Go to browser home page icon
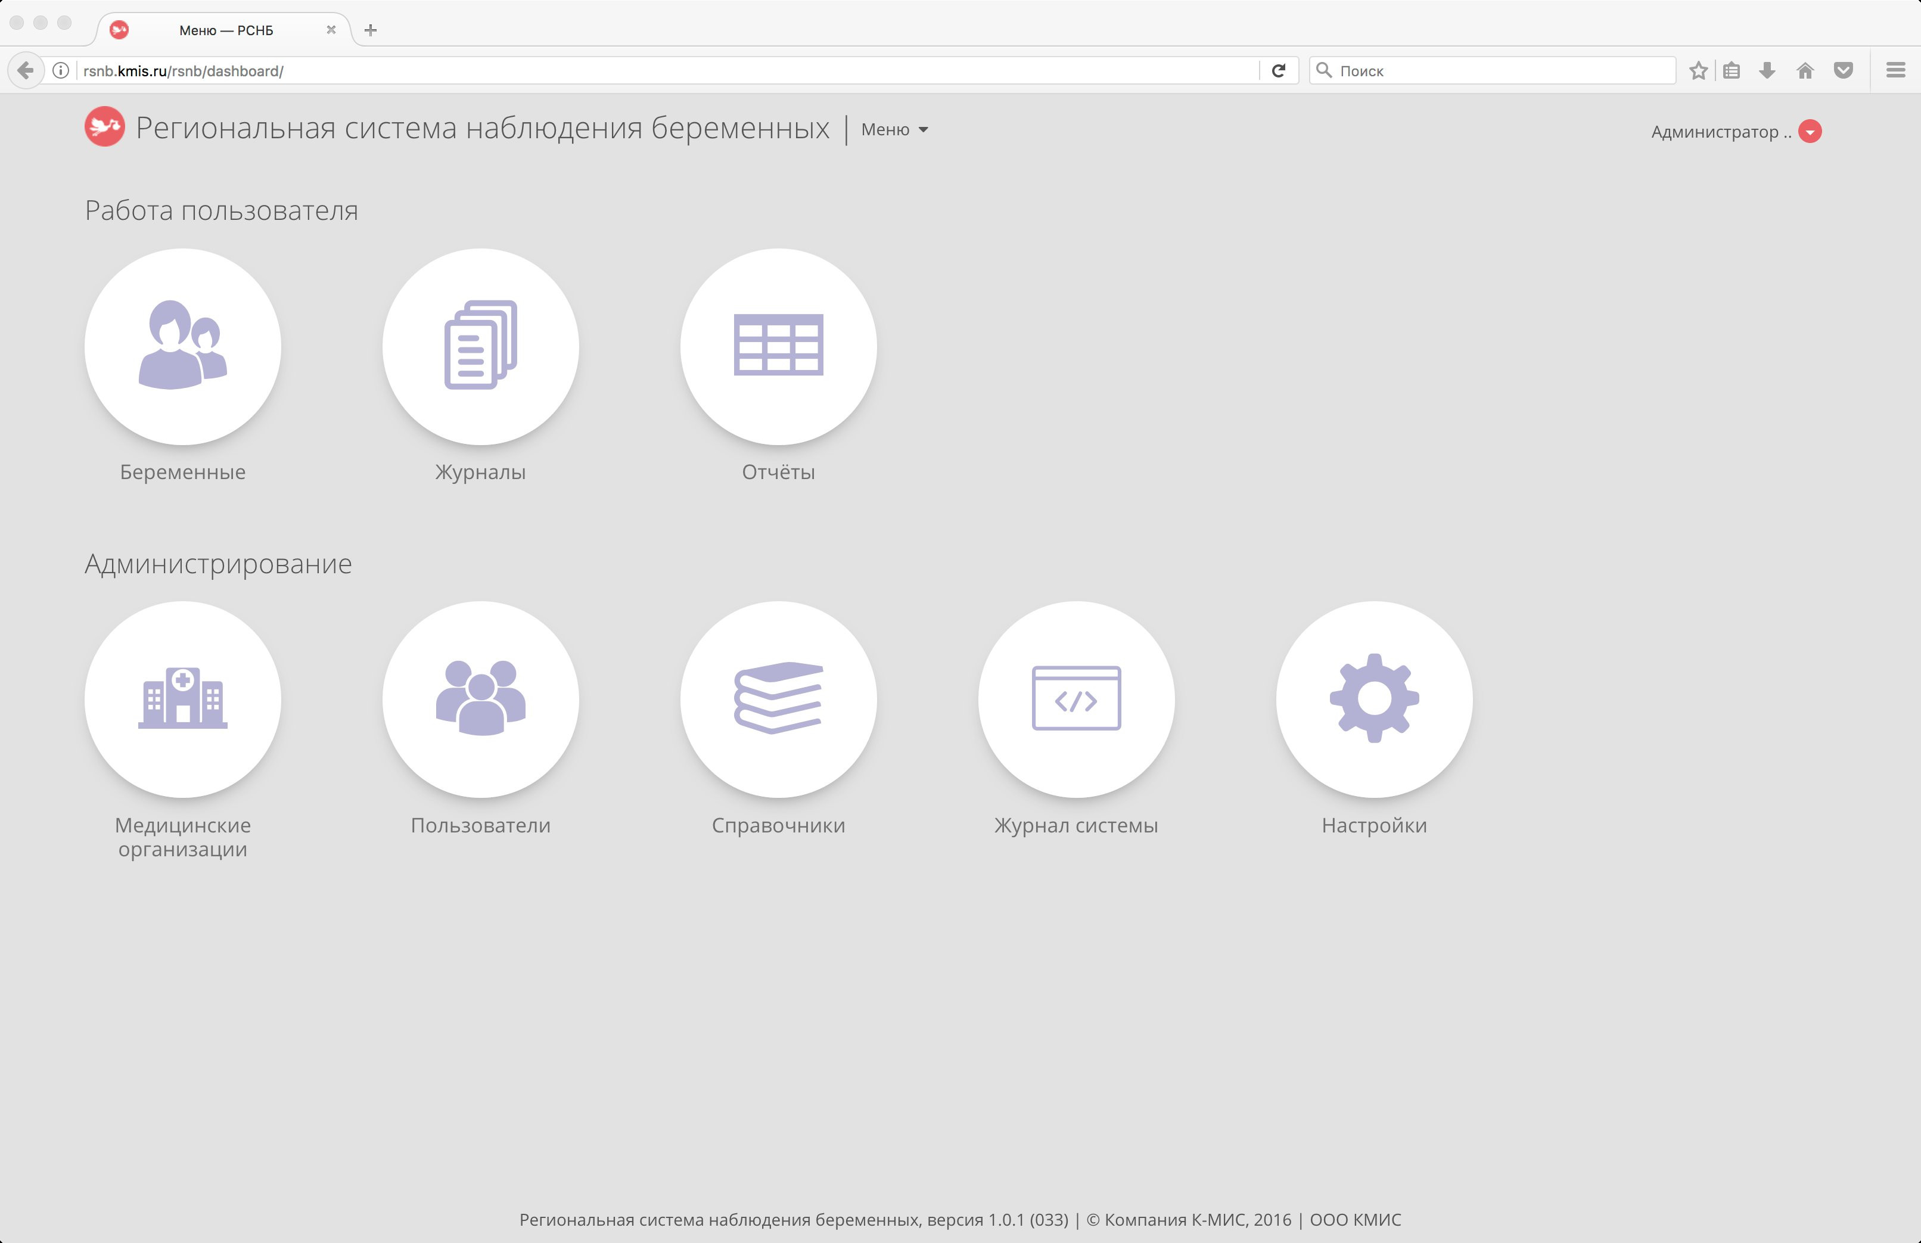The width and height of the screenshot is (1921, 1243). [x=1805, y=70]
